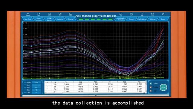Select the cell with value 0.956
193x109 pixels.
pyautogui.click(x=139, y=87)
